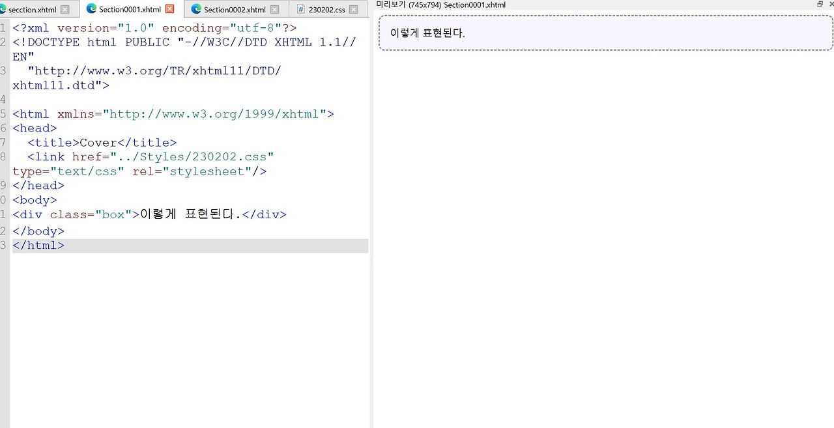Close Section0001.xhtml via its red X button
The image size is (834, 428).
(x=168, y=9)
